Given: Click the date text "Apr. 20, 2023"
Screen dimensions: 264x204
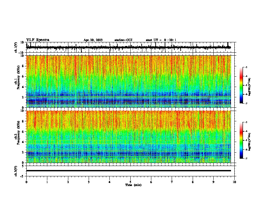Looking at the screenshot, I should (93, 40).
